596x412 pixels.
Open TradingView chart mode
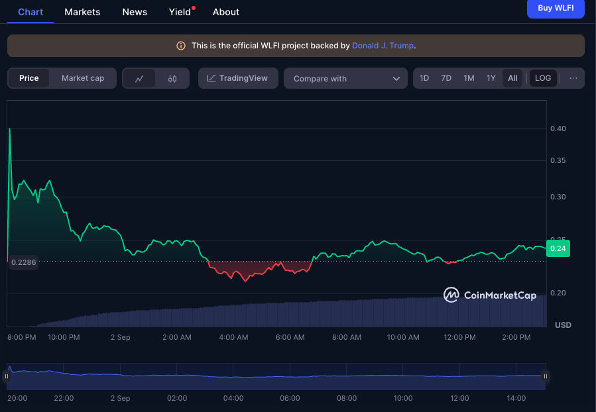pyautogui.click(x=238, y=78)
